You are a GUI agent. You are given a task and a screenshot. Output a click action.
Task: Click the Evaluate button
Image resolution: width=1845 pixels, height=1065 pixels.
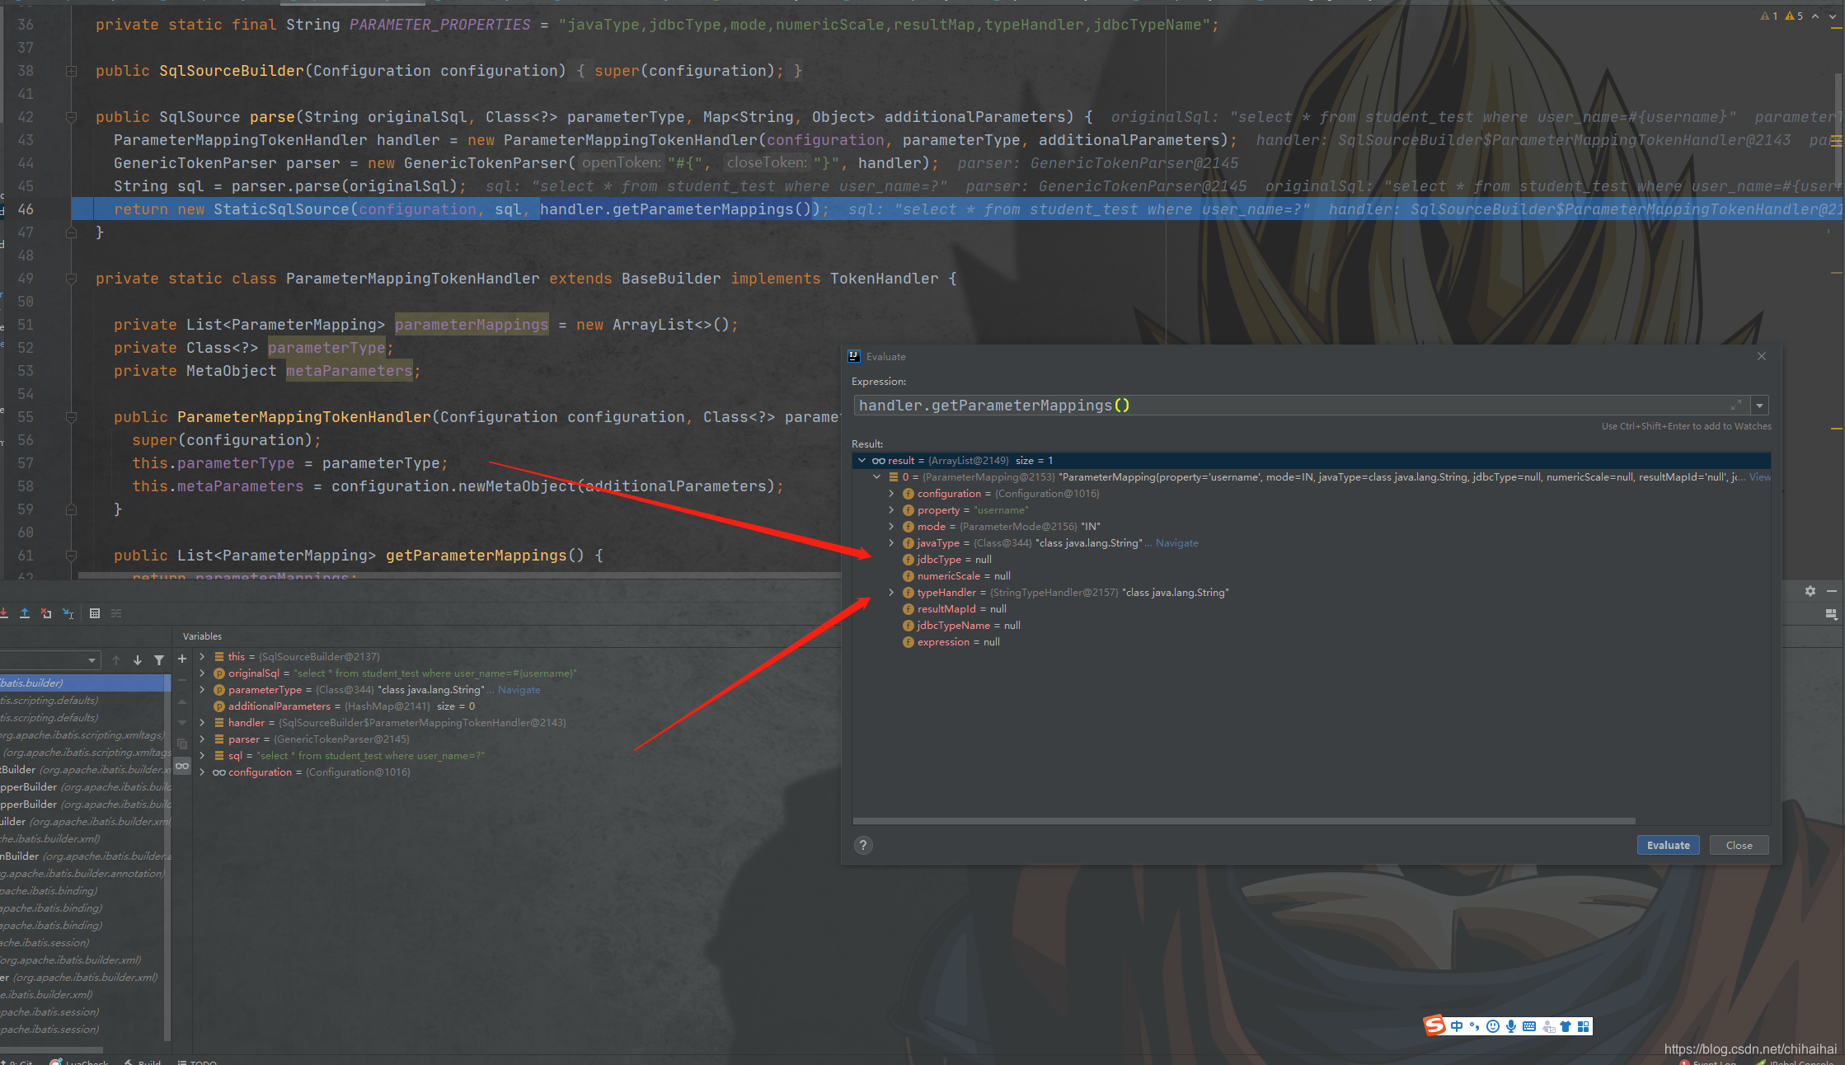(x=1668, y=845)
